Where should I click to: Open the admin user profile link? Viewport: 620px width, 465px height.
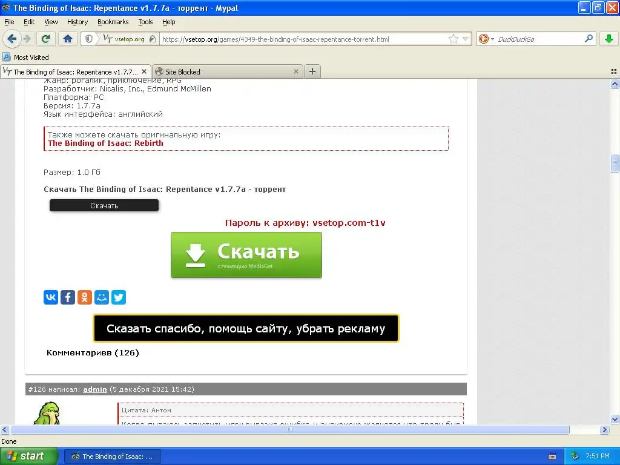pyautogui.click(x=95, y=389)
